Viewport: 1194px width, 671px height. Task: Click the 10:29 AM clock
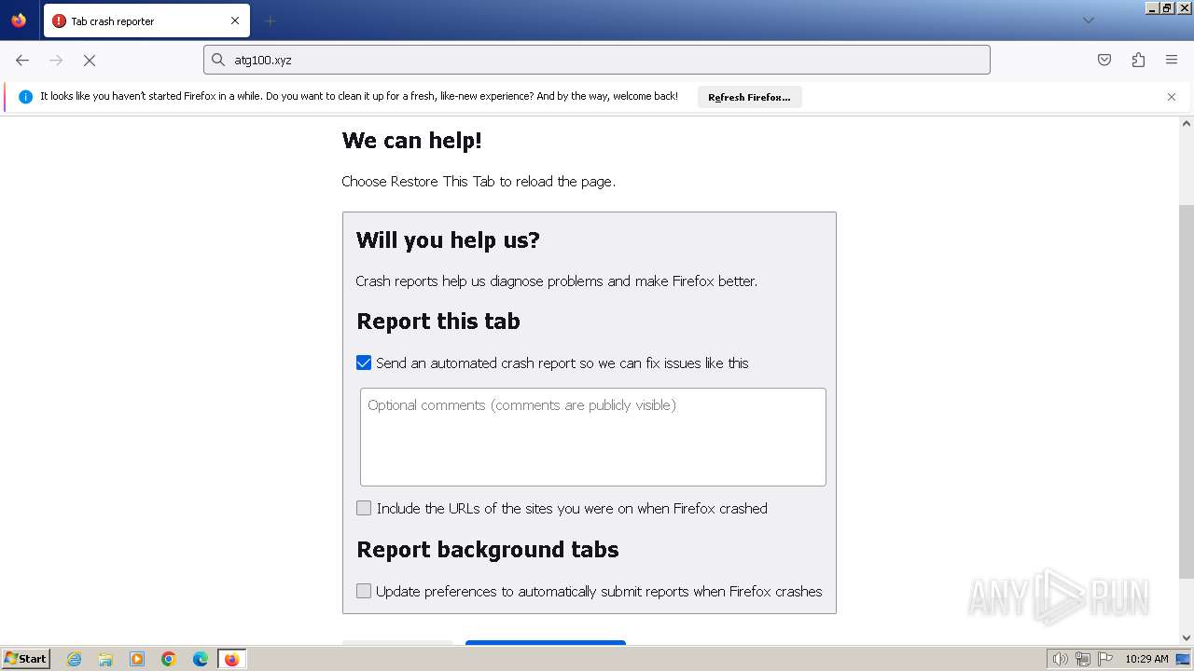pos(1146,659)
